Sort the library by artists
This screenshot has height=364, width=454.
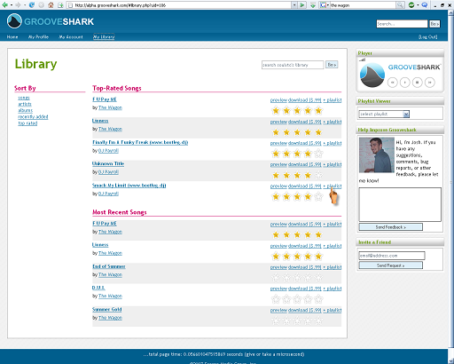pos(25,104)
